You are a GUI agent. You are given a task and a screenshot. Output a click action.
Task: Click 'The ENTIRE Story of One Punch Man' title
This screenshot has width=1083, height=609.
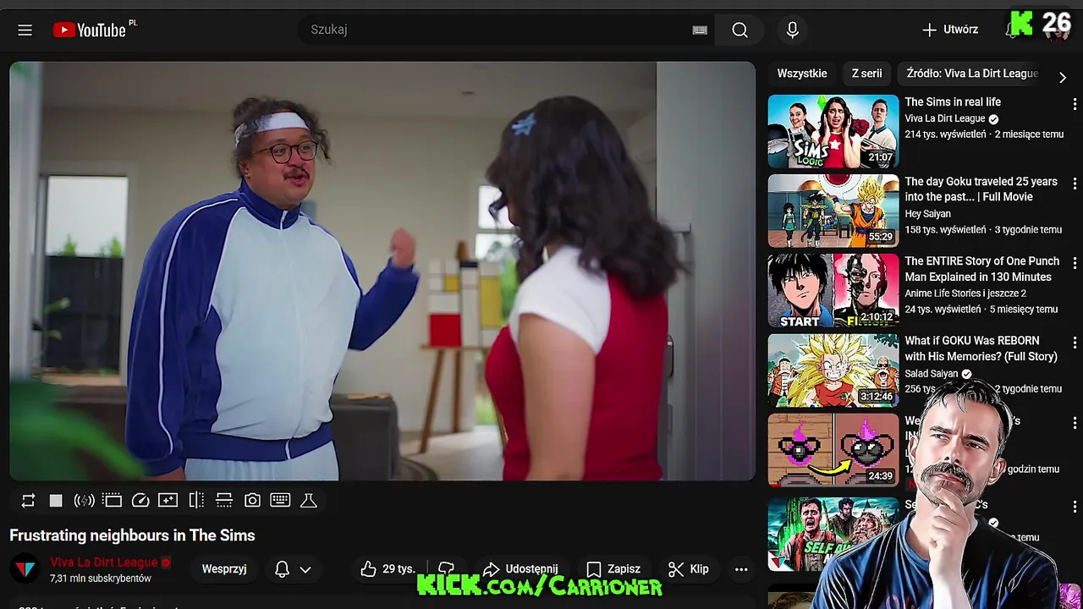(981, 269)
